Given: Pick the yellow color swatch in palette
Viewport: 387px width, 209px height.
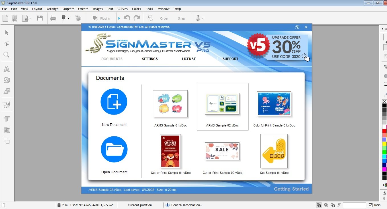Looking at the screenshot, I should click(384, 144).
